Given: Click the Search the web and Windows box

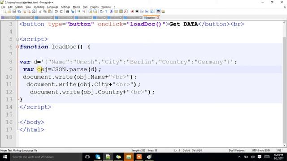Looking at the screenshot, I should pyautogui.click(x=46, y=157).
